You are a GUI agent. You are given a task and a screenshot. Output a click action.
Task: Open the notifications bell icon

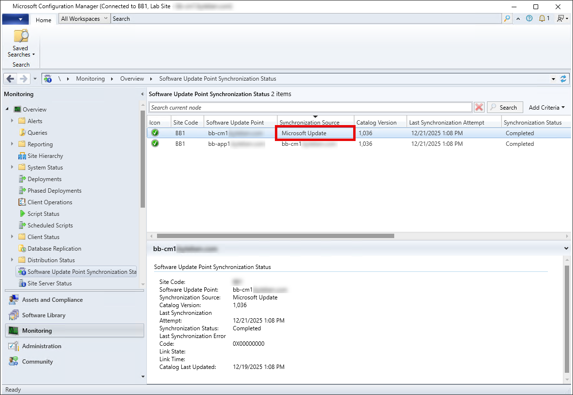coord(542,19)
